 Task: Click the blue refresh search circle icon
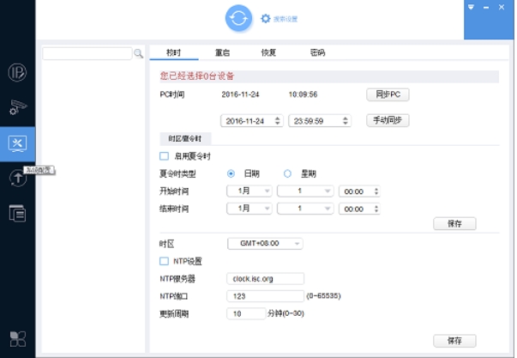[238, 18]
